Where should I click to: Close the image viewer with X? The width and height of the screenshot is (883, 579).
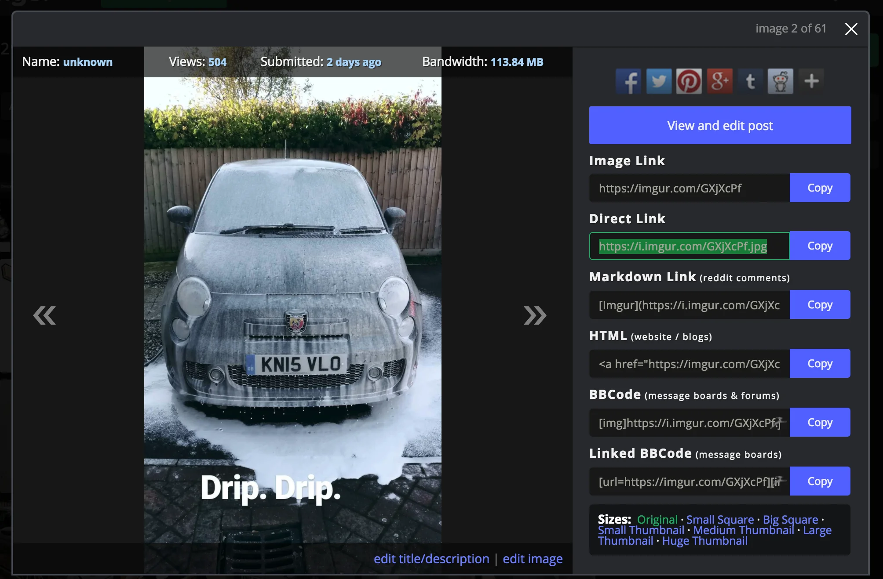(x=851, y=29)
